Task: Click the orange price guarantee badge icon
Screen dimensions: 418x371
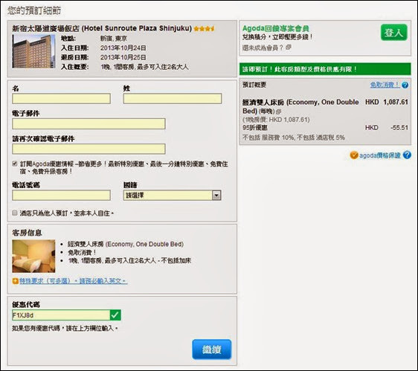Action: pyautogui.click(x=354, y=155)
